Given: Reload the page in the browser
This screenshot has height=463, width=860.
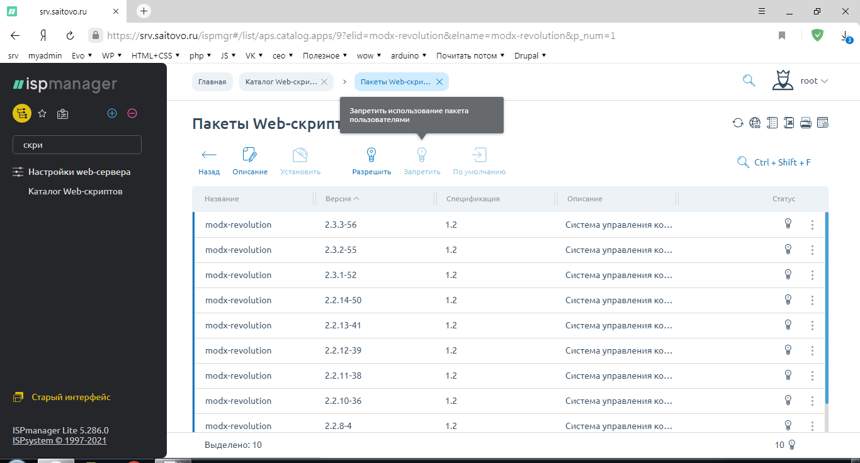Looking at the screenshot, I should (x=70, y=36).
